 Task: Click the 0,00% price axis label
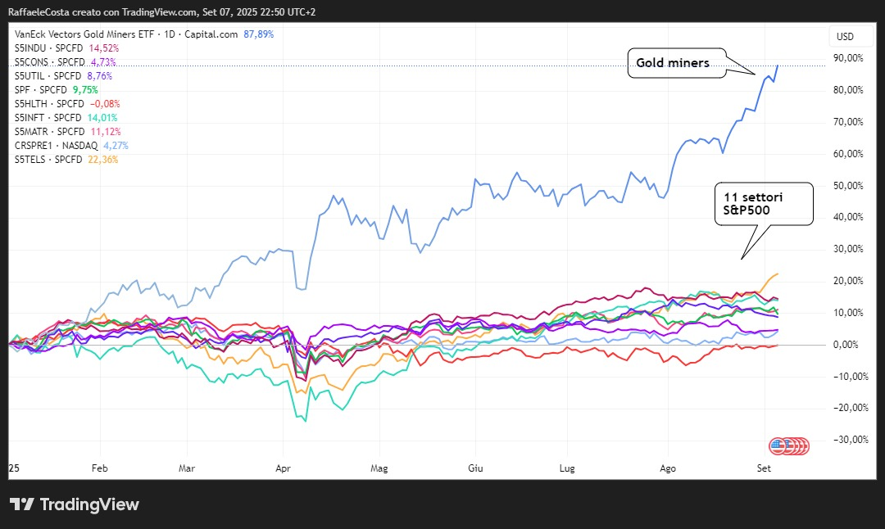click(x=846, y=345)
